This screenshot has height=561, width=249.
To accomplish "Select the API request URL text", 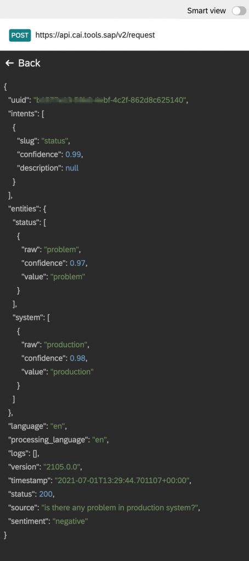I will click(95, 35).
